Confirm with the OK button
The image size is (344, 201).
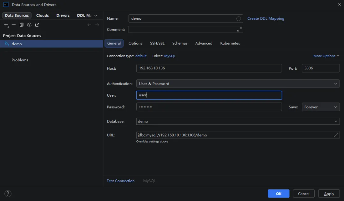pos(279,194)
